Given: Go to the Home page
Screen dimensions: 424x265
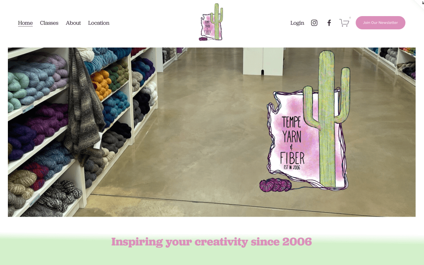Looking at the screenshot, I should click(25, 23).
